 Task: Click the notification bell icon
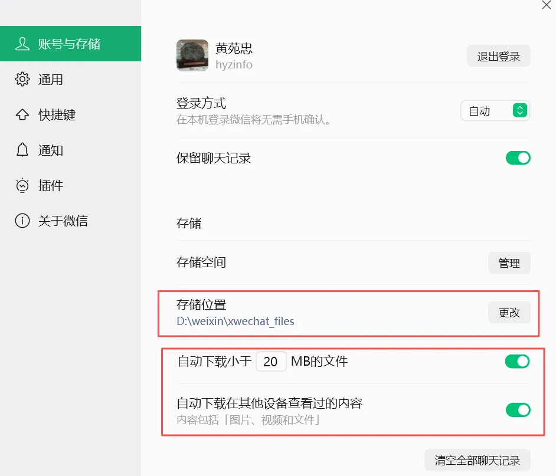(22, 150)
